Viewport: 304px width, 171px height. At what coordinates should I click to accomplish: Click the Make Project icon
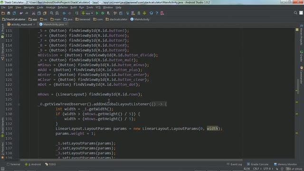pyautogui.click(x=77, y=13)
